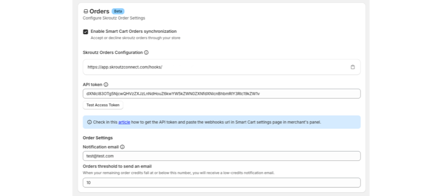Open info tooltip next to Notification email

(x=122, y=147)
